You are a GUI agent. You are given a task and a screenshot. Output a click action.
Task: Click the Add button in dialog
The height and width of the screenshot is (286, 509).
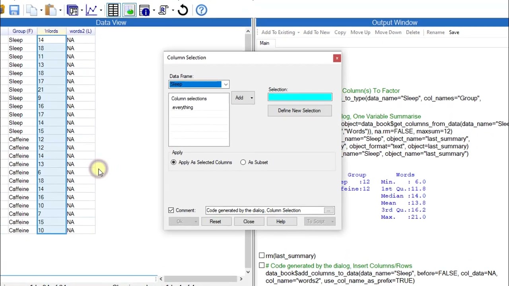pyautogui.click(x=239, y=98)
